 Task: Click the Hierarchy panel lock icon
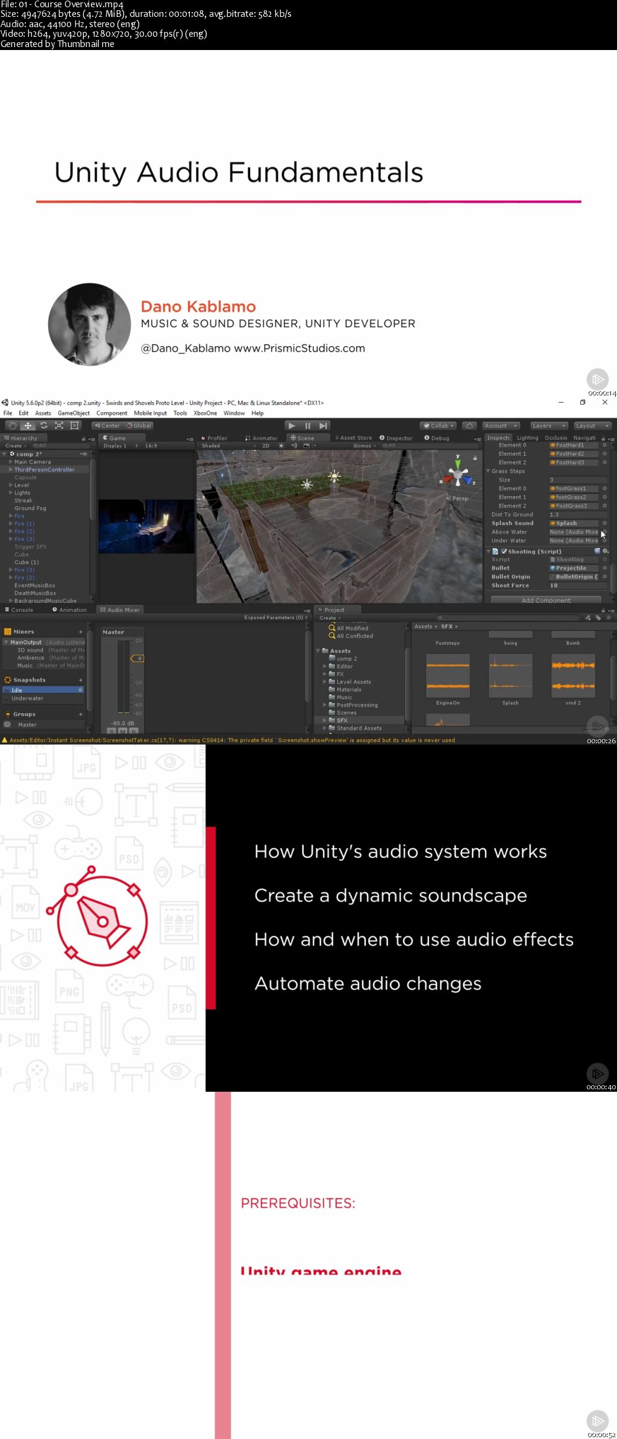[x=83, y=439]
